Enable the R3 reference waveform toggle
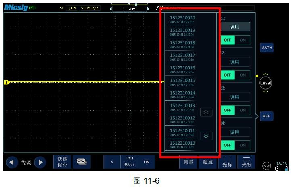The image size is (291, 188). (x=243, y=110)
